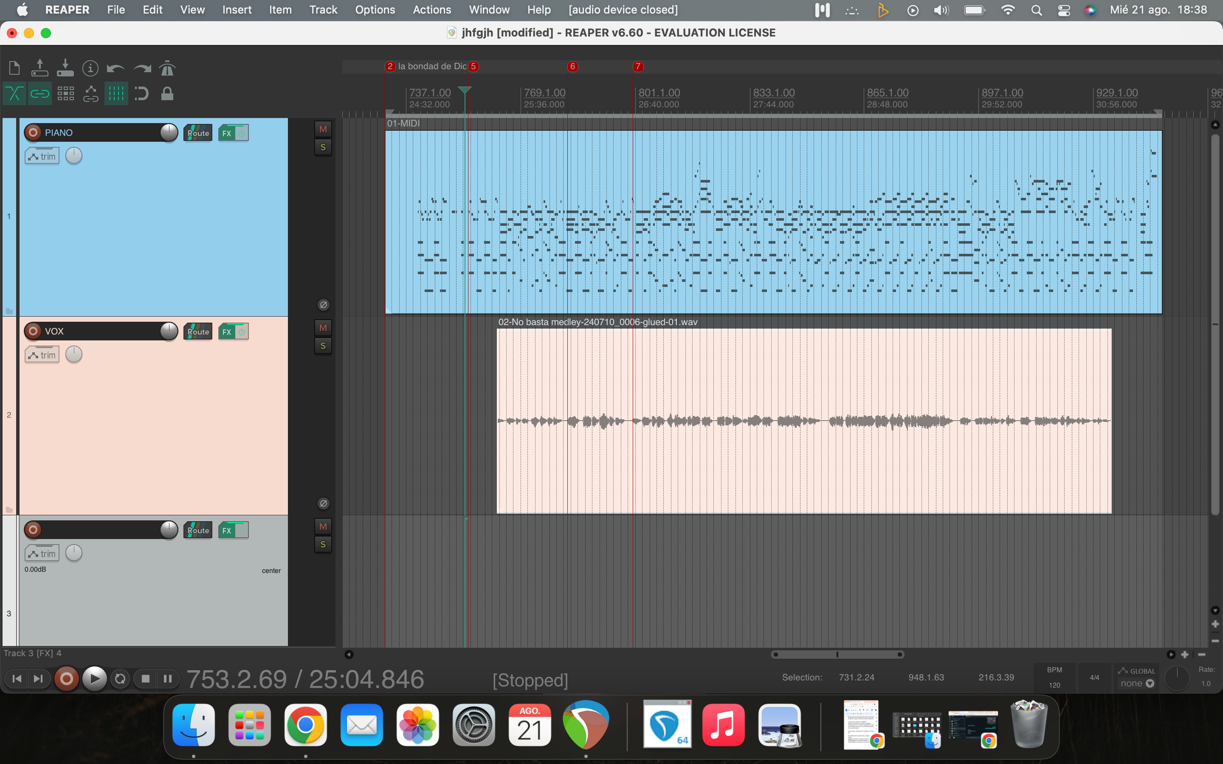Go to end of project transport button
This screenshot has height=764, width=1223.
pos(38,679)
